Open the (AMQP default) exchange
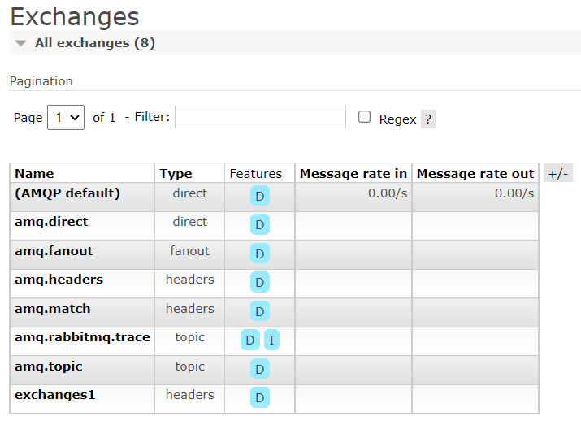The image size is (581, 425). (67, 193)
